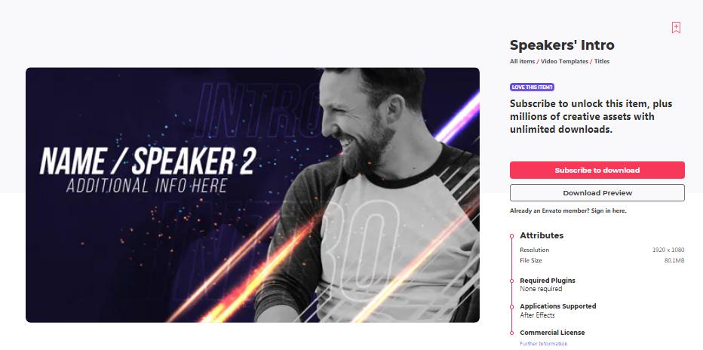Image resolution: width=703 pixels, height=350 pixels.
Task: Click the Resolution 1920 x 1080 value
Action: coord(668,250)
